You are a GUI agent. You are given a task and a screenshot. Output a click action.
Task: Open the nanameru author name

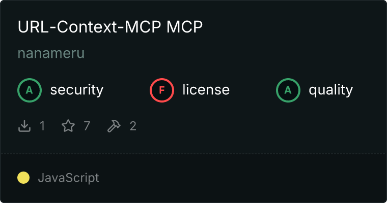click(51, 53)
